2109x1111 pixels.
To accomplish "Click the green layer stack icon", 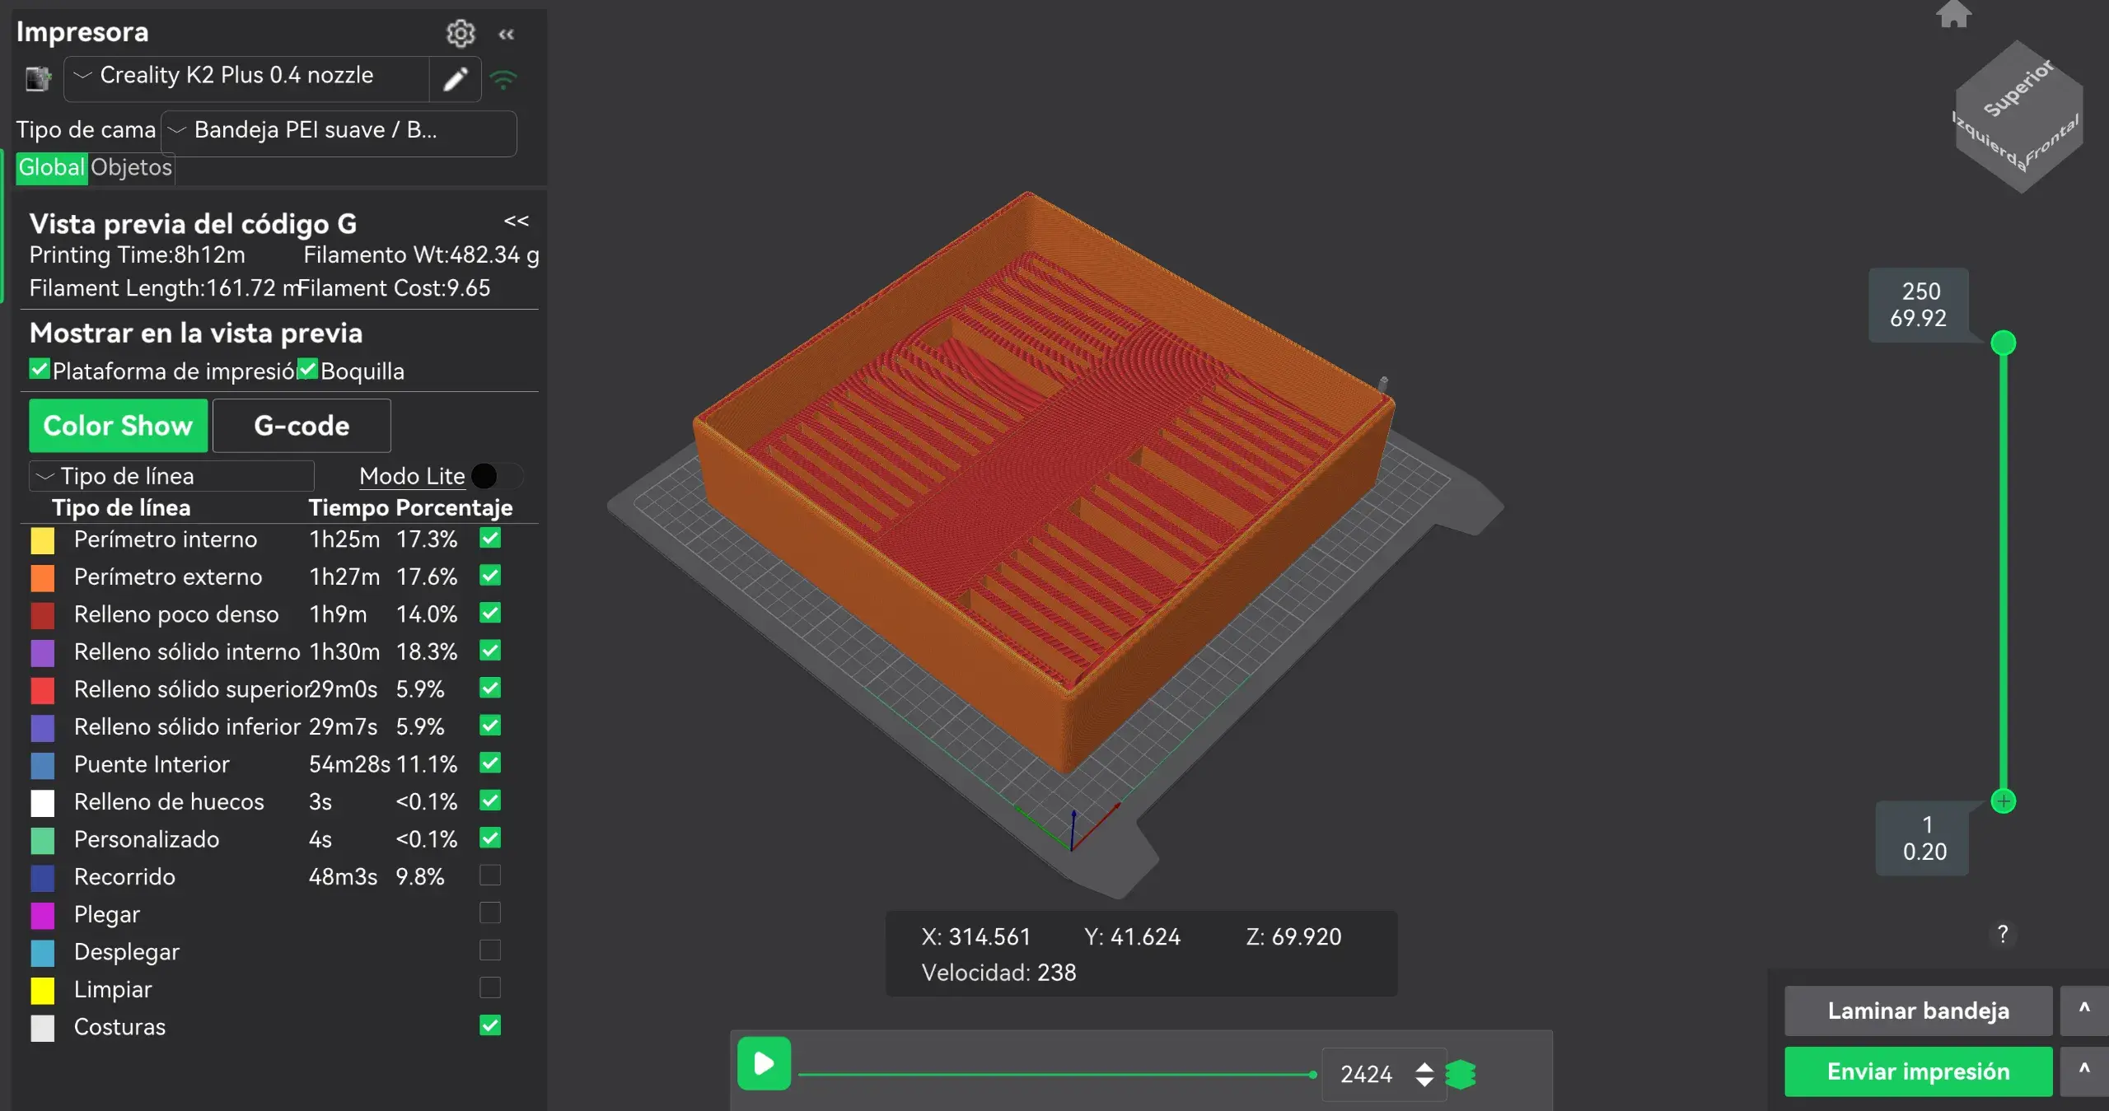I will [1461, 1075].
